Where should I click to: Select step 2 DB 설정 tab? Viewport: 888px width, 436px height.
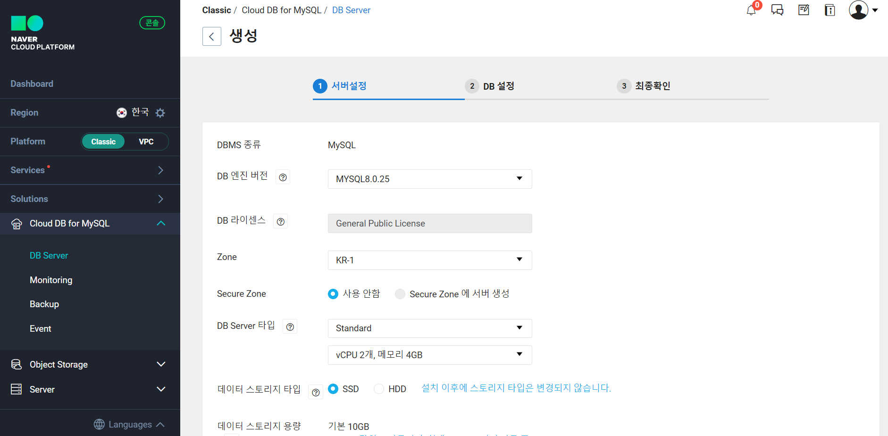point(490,86)
